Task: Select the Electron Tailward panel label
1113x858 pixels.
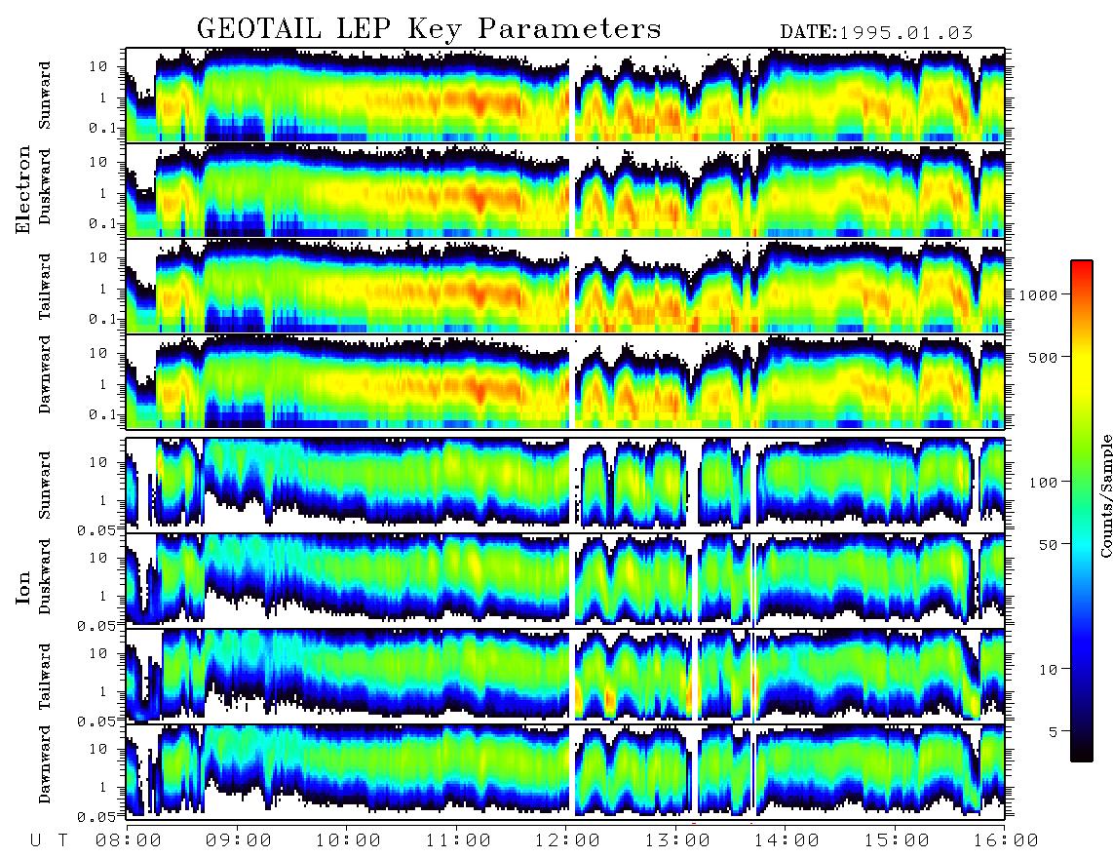Action: point(45,286)
